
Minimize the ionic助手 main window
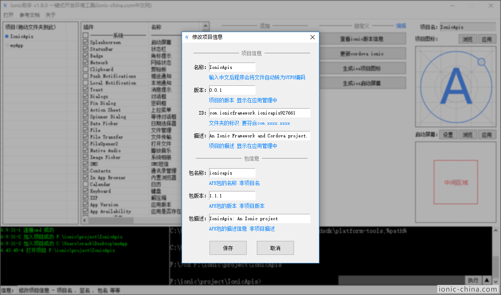[x=453, y=5]
